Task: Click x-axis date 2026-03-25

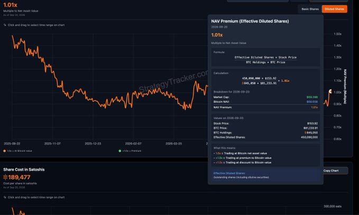Action: pos(173,143)
